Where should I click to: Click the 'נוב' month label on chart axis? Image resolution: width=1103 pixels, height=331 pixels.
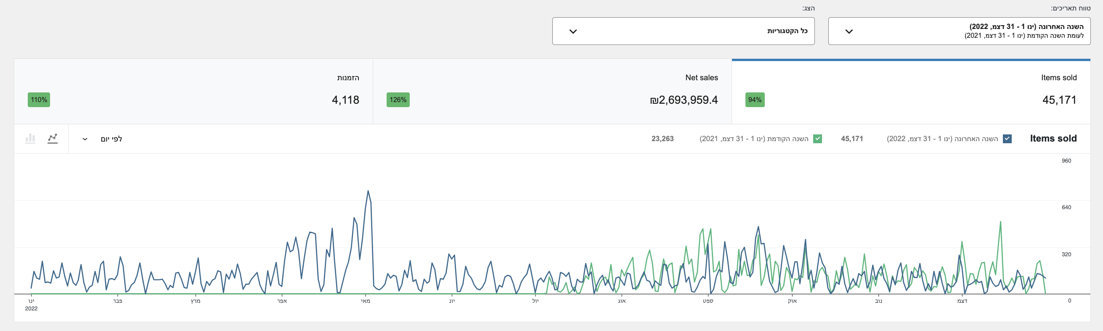click(878, 301)
